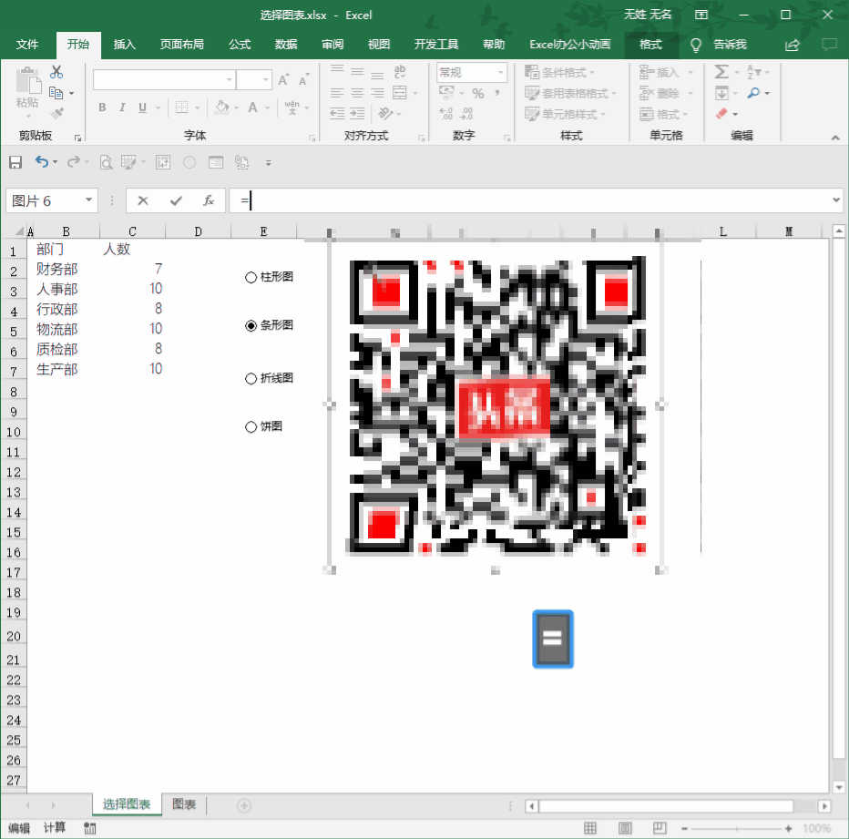The width and height of the screenshot is (849, 839).
Task: Select the 条形图 radio button
Action: click(251, 325)
